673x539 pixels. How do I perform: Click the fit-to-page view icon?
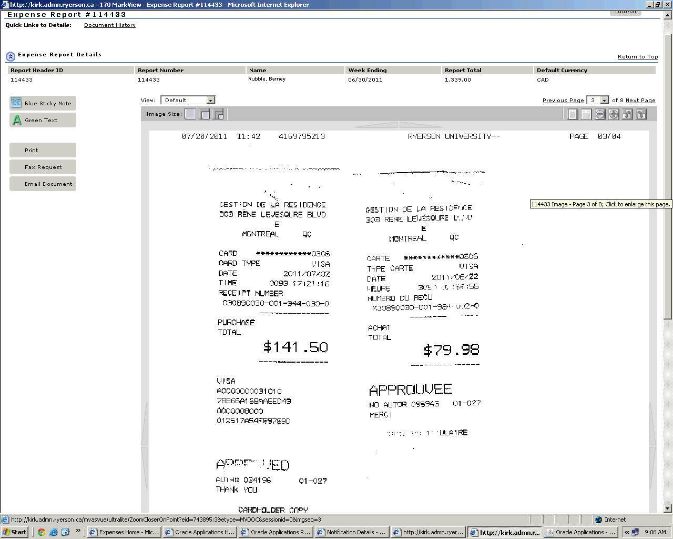click(x=573, y=114)
